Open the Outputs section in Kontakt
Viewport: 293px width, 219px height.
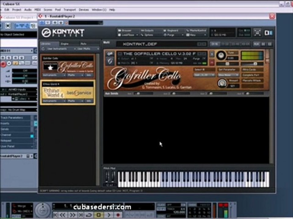click(147, 30)
